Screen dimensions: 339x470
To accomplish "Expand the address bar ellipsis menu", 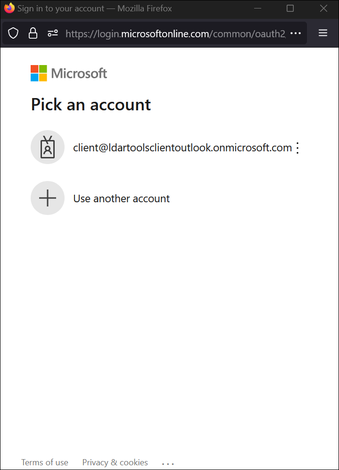I will click(296, 33).
